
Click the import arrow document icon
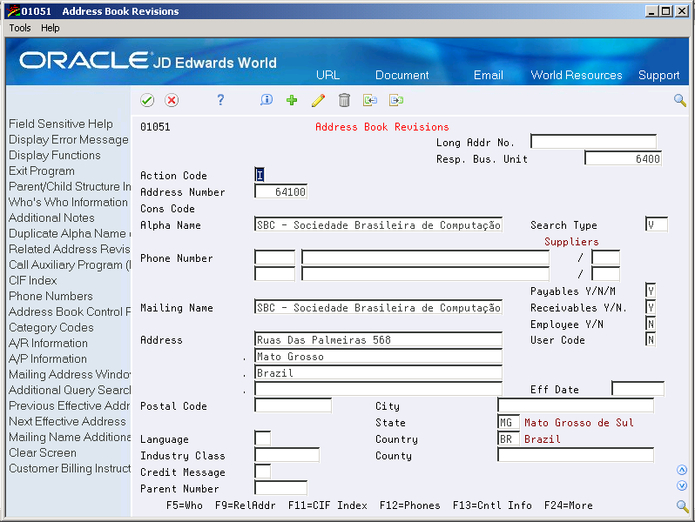pos(370,100)
